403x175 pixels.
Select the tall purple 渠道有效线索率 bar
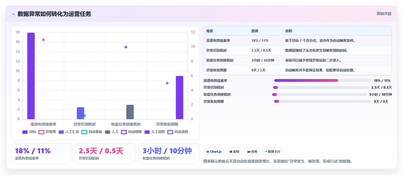click(31, 76)
